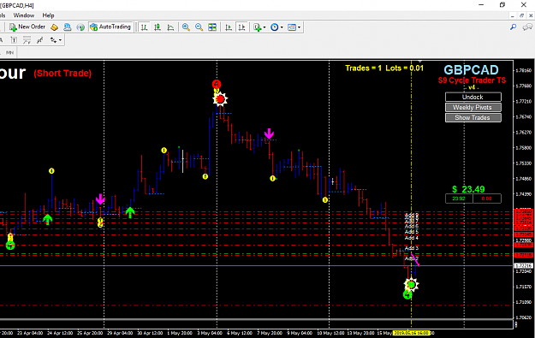
Task: Zoom out of the chart
Action: click(x=199, y=27)
